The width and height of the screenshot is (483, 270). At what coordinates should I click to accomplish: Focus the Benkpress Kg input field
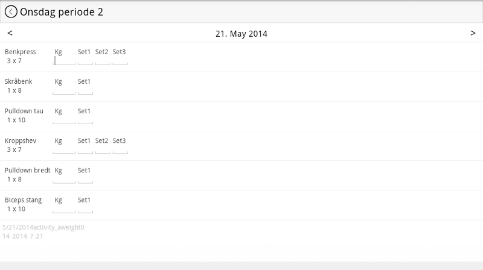coord(64,60)
